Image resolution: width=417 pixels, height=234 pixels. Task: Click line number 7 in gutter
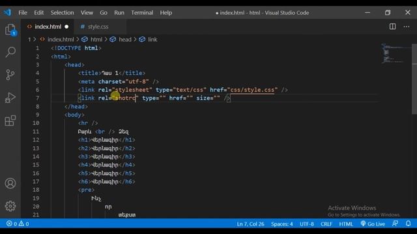pyautogui.click(x=38, y=98)
